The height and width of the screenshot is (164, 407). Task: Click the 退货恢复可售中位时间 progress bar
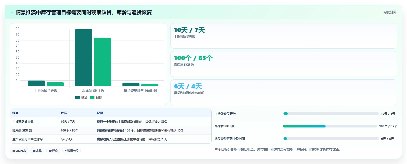(331, 139)
